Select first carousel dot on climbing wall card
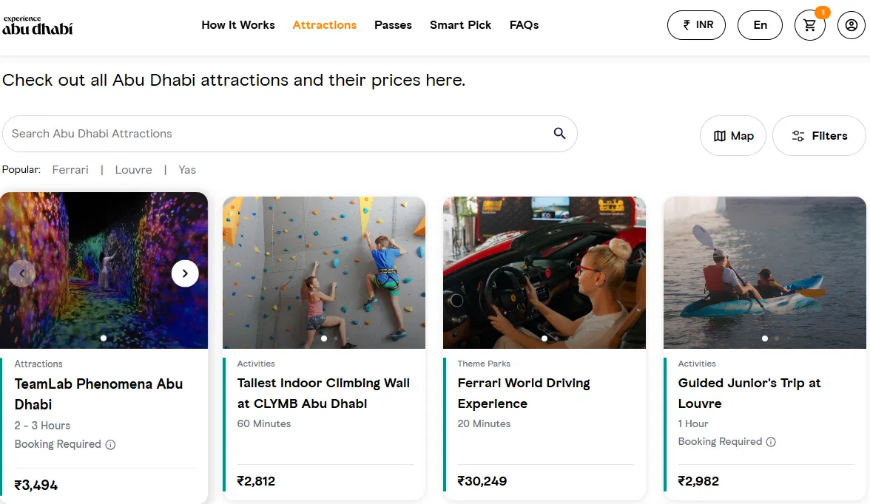Viewport: 870px width, 504px height. click(324, 338)
